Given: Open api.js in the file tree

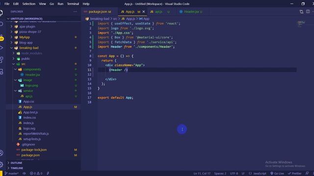Looking at the screenshot, I should 29,96.
